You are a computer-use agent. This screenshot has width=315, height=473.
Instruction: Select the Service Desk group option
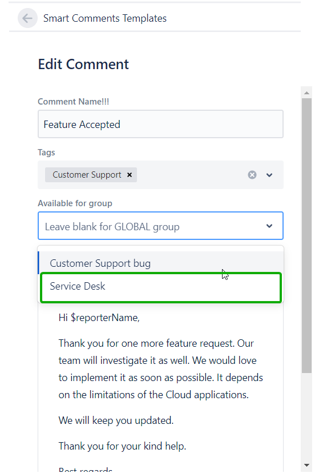coord(161,287)
